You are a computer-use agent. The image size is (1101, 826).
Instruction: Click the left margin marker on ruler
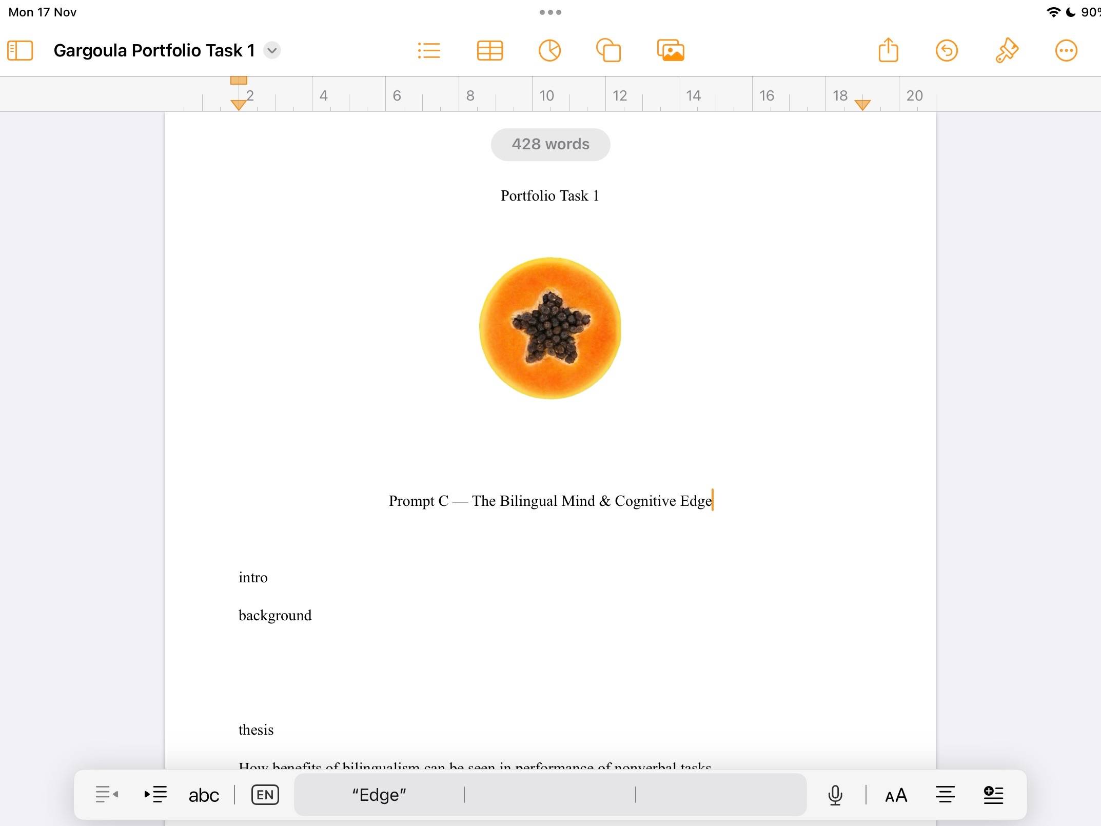point(239,105)
